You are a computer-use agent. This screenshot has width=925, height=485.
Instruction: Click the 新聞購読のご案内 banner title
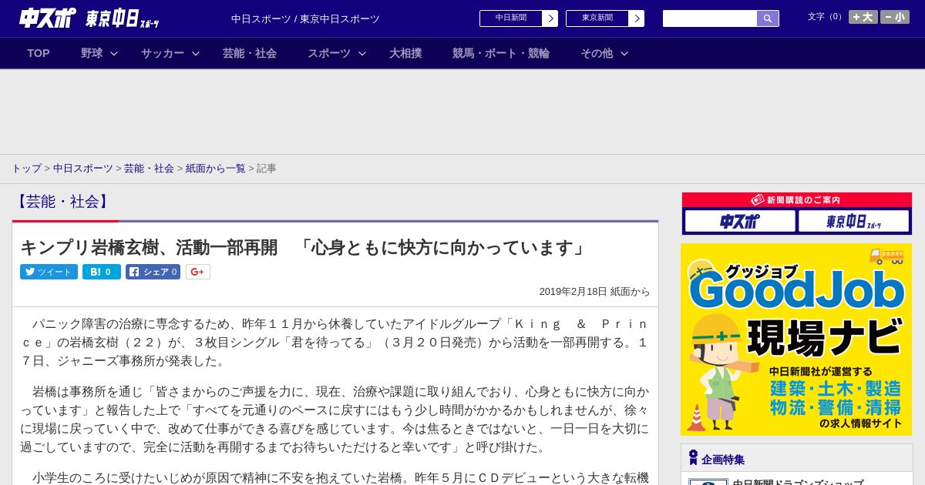pyautogui.click(x=796, y=199)
